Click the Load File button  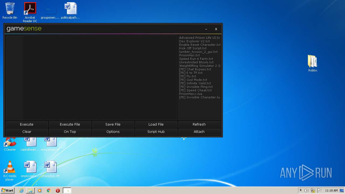(x=156, y=124)
